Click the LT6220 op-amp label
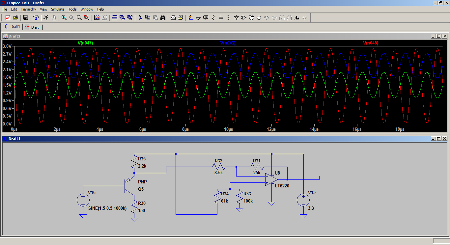This screenshot has width=450, height=245. pos(282,186)
